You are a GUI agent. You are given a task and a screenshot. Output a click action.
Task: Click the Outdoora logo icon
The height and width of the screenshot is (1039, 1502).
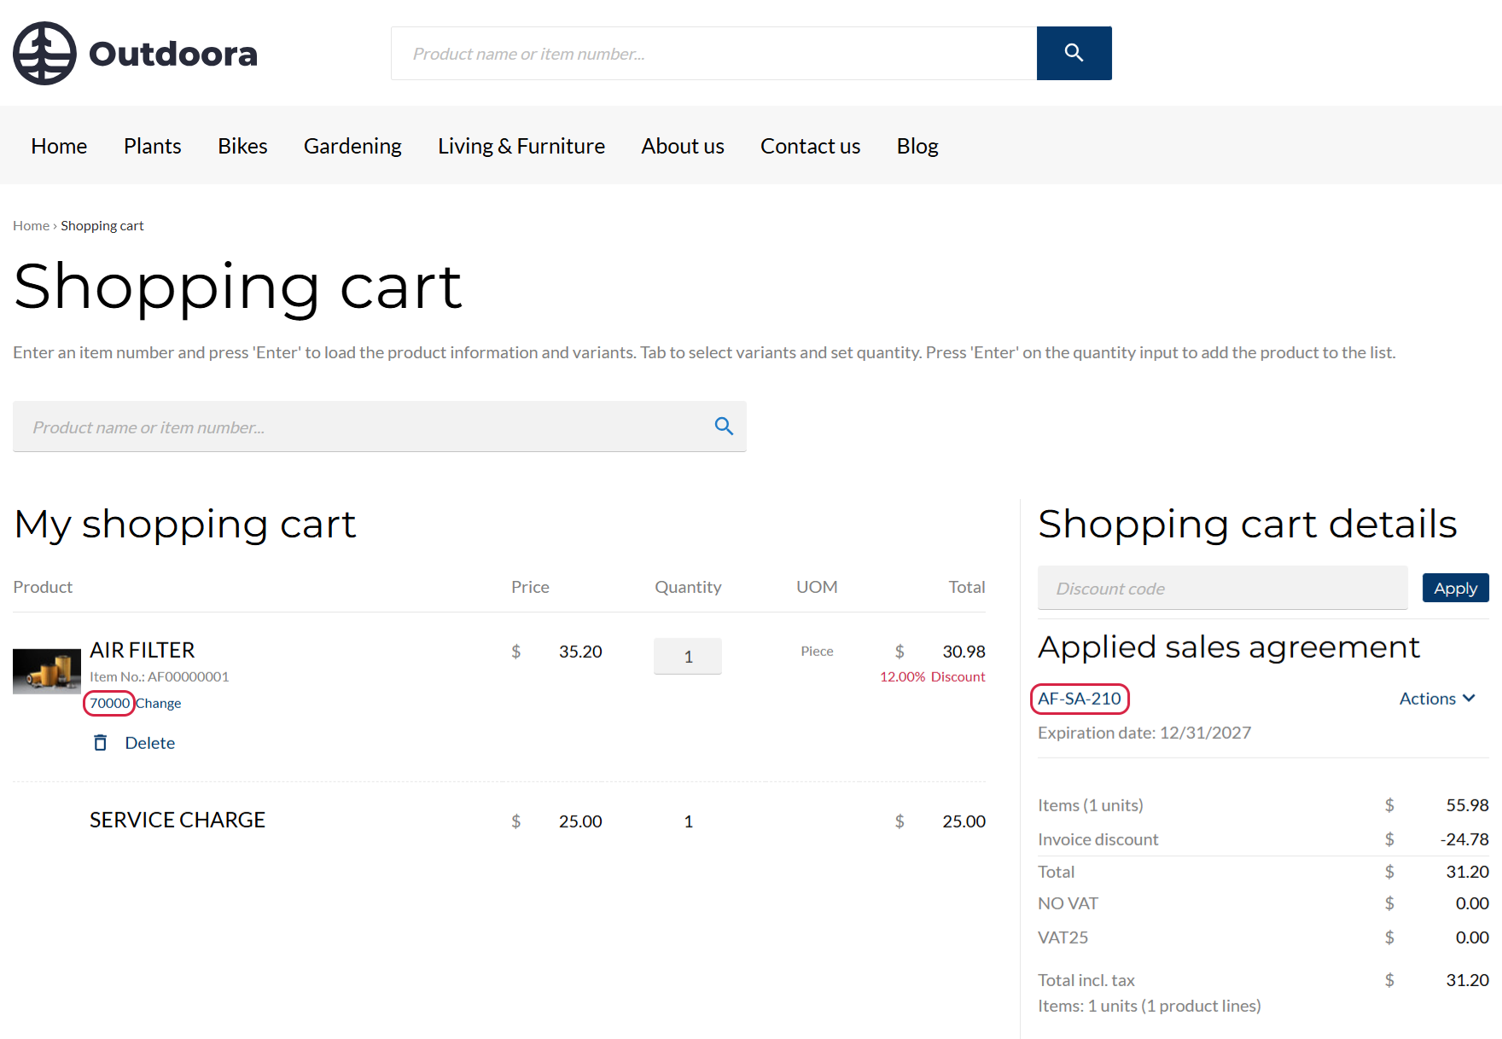(45, 54)
